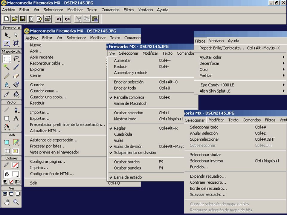Viewport: 287px width, 215px height.
Task: Open Ayuda in the main menu bar
Action: pos(163,10)
